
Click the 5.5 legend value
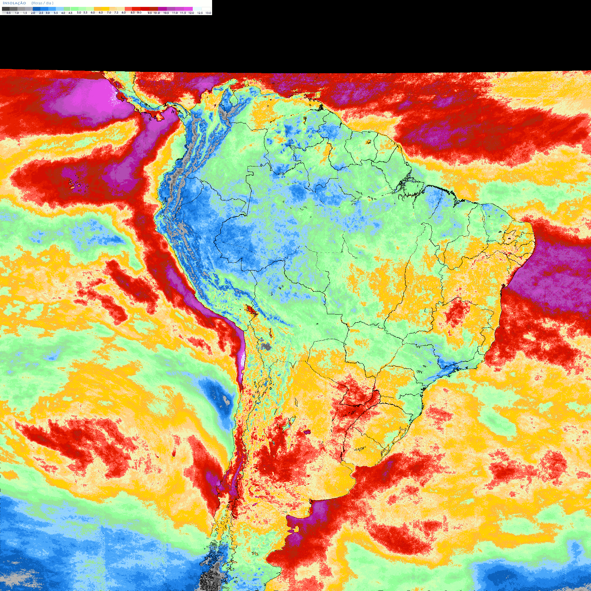tap(85, 12)
